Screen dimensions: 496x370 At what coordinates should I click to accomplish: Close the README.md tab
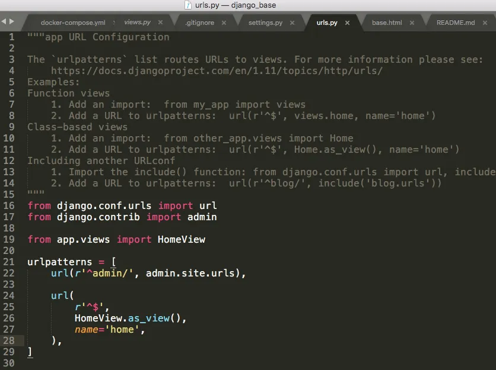pyautogui.click(x=485, y=22)
